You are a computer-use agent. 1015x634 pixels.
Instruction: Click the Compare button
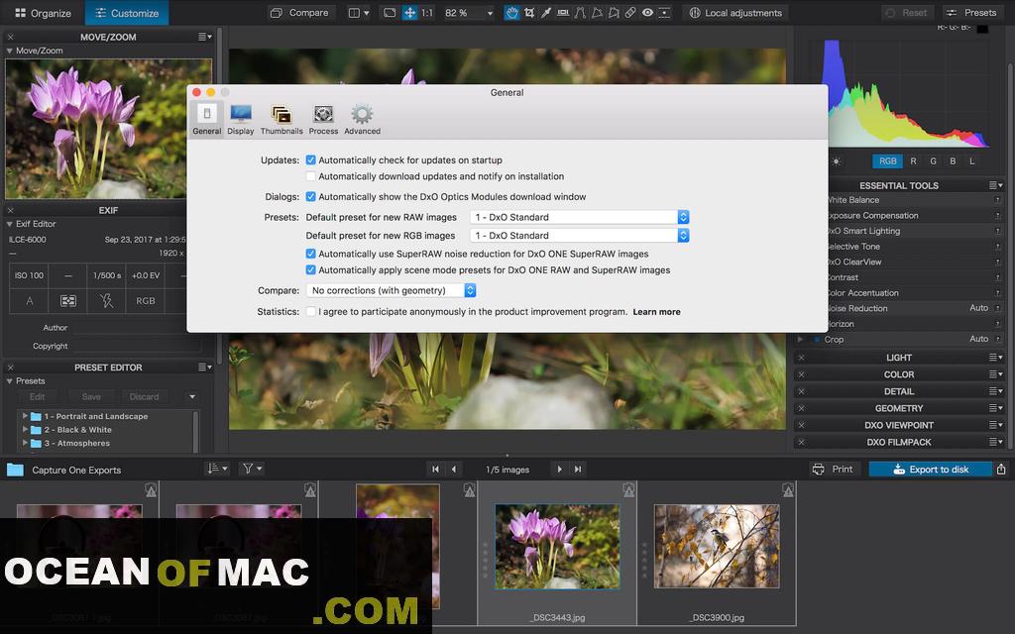[299, 13]
